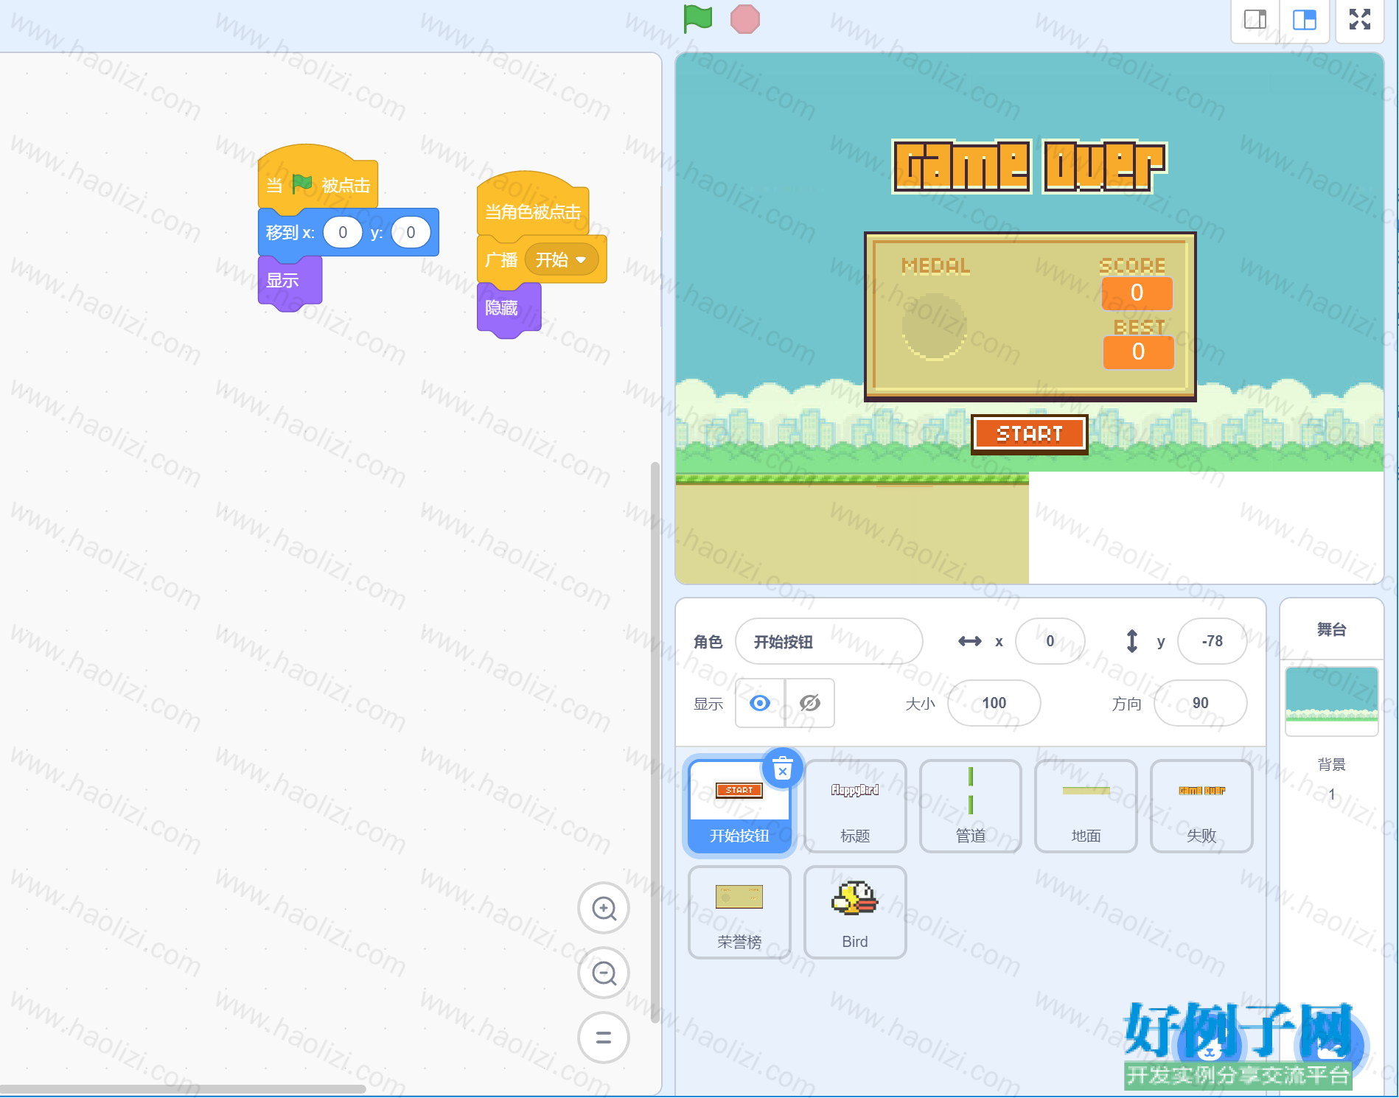Select the 标题 sprite
The width and height of the screenshot is (1399, 1098).
coord(855,806)
